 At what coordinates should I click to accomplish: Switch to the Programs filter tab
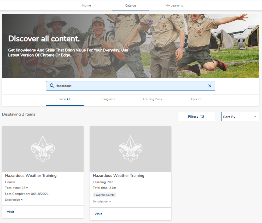(108, 99)
